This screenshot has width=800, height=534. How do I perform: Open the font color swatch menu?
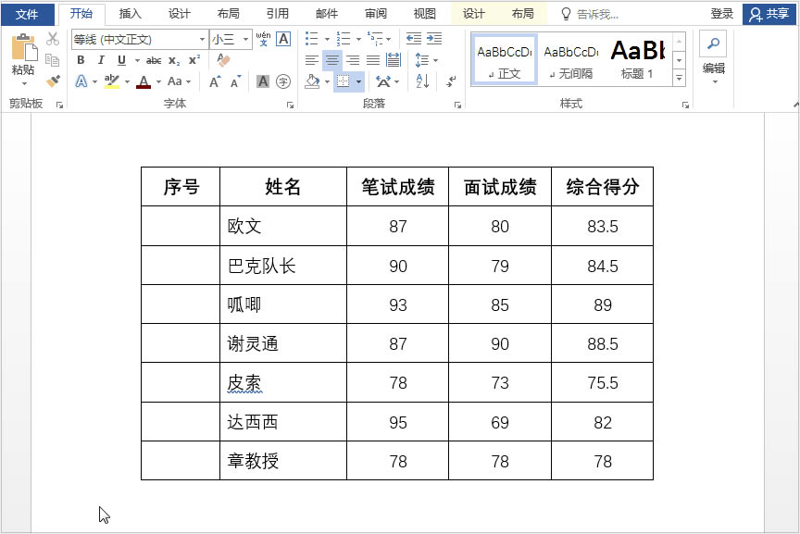[x=158, y=81]
